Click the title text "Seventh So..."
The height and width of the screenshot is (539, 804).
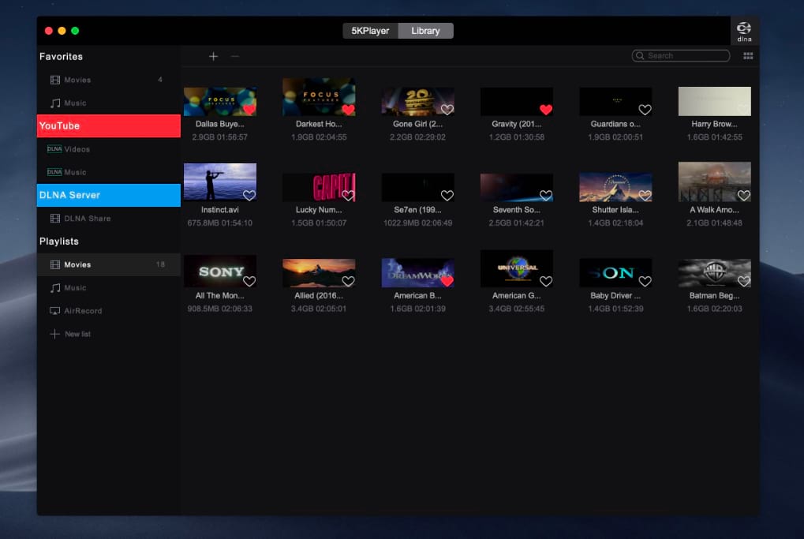pos(516,210)
